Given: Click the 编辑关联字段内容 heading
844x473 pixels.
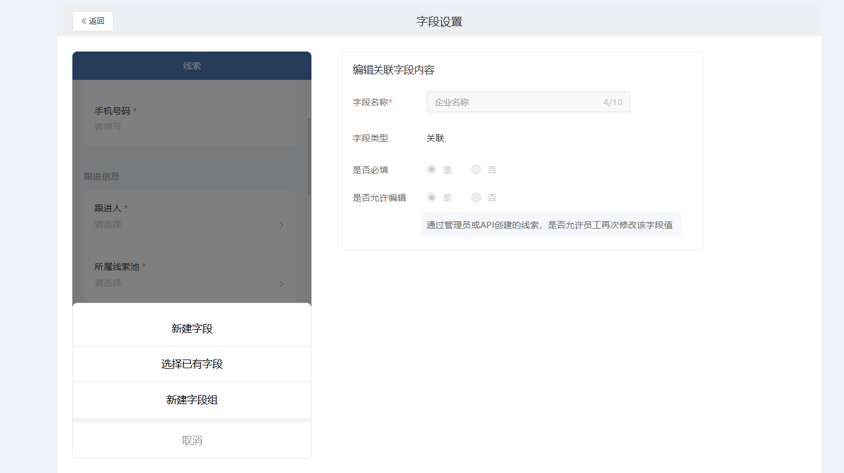Looking at the screenshot, I should pyautogui.click(x=394, y=70).
